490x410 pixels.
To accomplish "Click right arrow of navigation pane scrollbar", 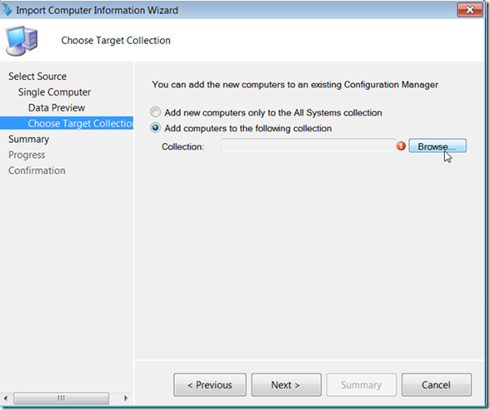I will coord(126,398).
